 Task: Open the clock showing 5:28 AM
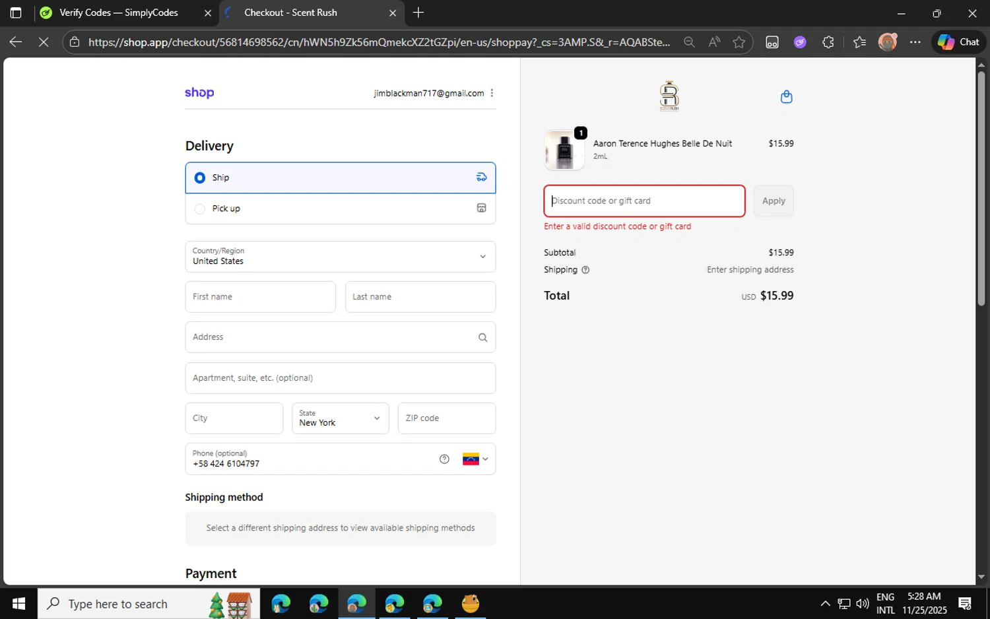coord(924,603)
